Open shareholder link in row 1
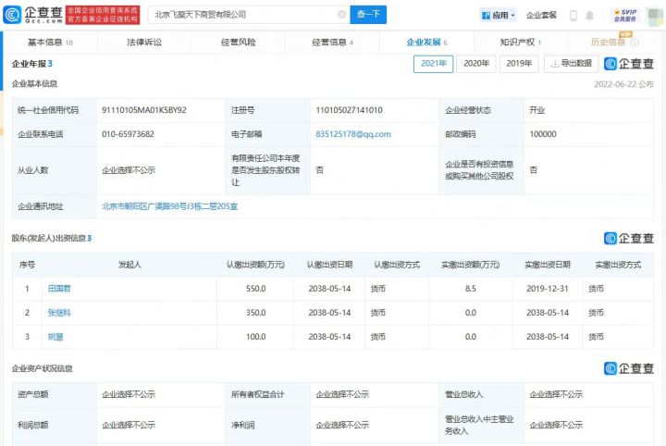This screenshot has height=446, width=666. [x=59, y=289]
